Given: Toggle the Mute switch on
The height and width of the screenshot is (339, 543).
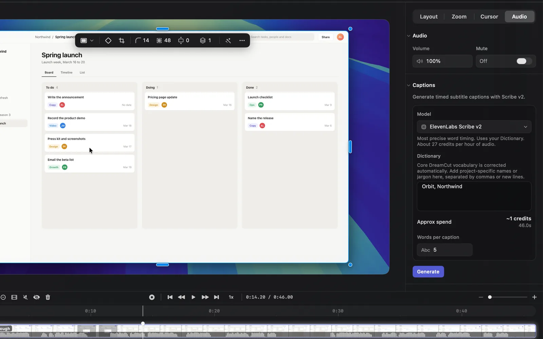Looking at the screenshot, I should coord(524,61).
